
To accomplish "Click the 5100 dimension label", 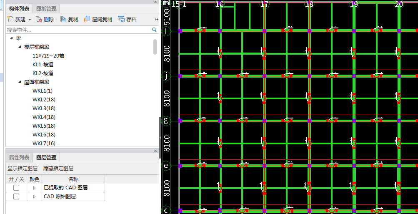I will (167, 17).
